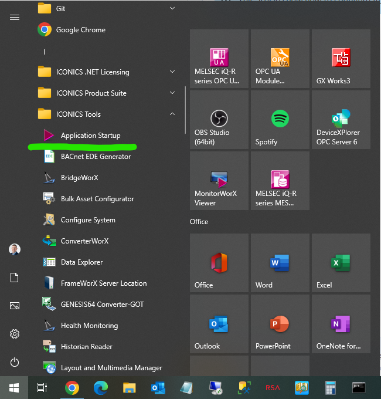Launch OBS Studio (64bit) tile
Image resolution: width=381 pixels, height=399 pixels.
tap(219, 120)
